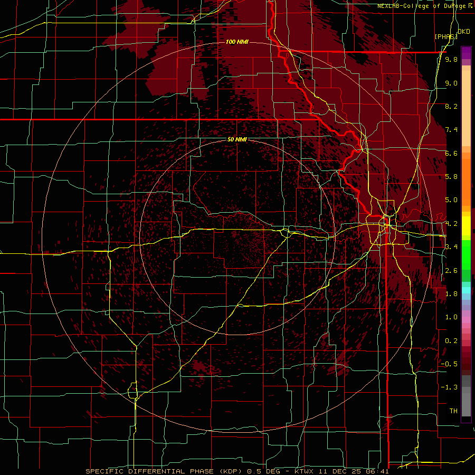Screen dimensions: 475x475
Task: Click the cyan segment of color bar
Action: (466, 290)
